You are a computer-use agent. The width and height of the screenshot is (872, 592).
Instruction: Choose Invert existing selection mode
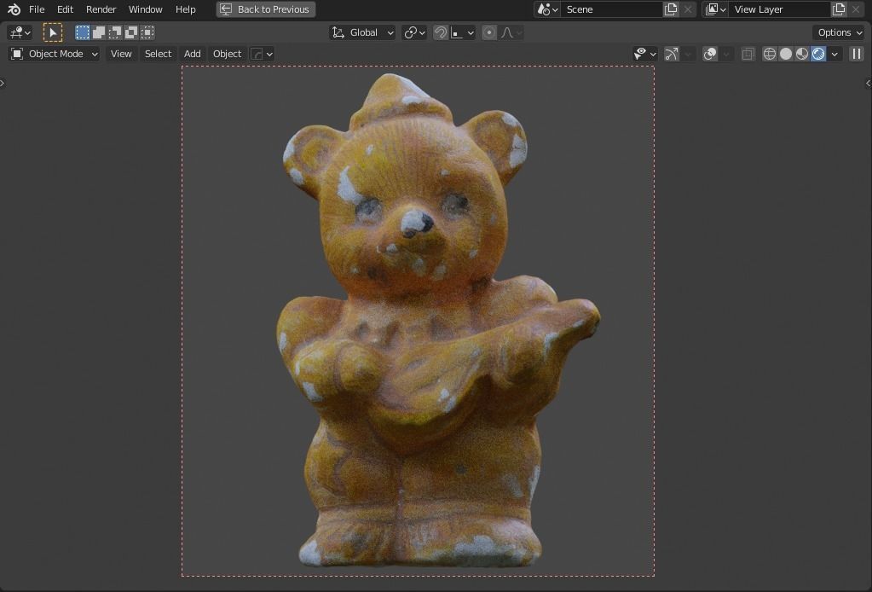pyautogui.click(x=131, y=32)
